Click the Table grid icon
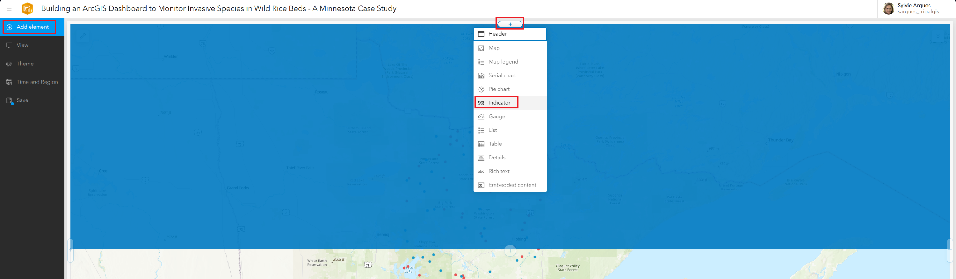 pyautogui.click(x=481, y=144)
